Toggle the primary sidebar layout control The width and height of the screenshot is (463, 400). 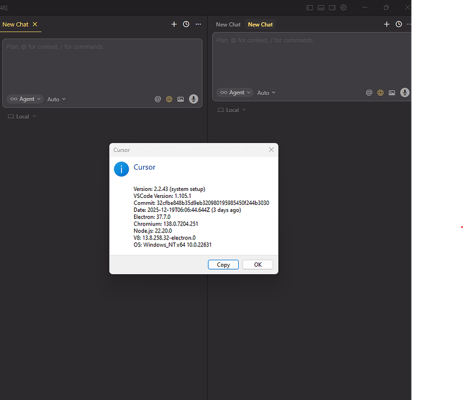310,7
